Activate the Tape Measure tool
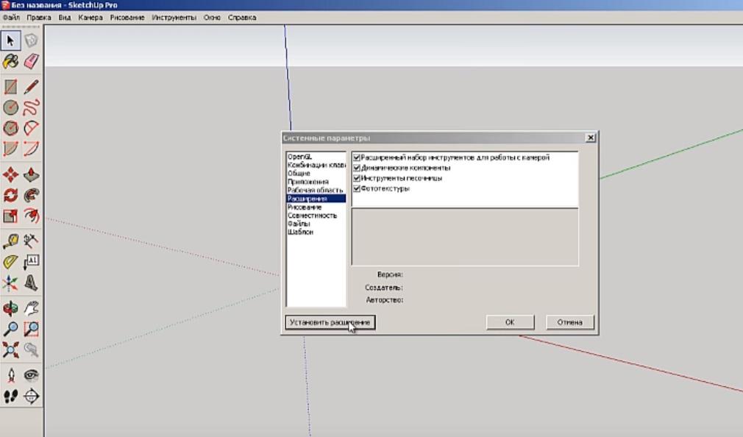The height and width of the screenshot is (437, 743). pos(11,241)
